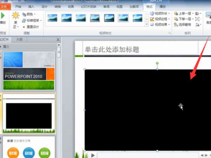Apply the seventh video style thumbnail
This screenshot has width=211, height=158.
pos(138,18)
